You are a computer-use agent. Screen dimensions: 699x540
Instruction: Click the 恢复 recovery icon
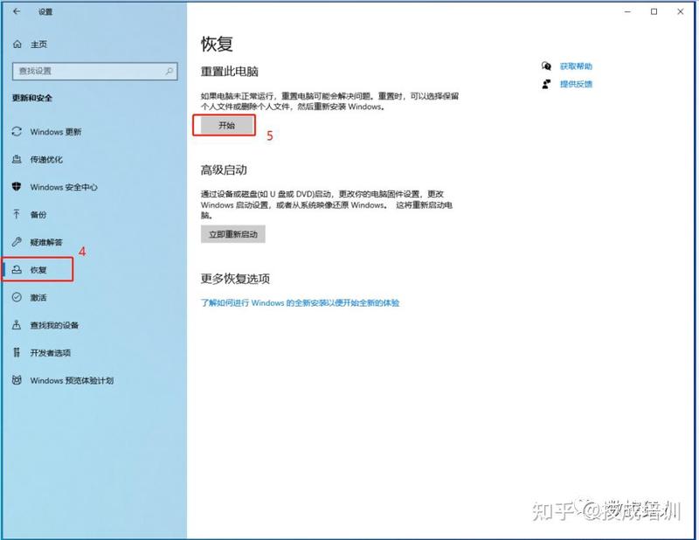point(17,270)
